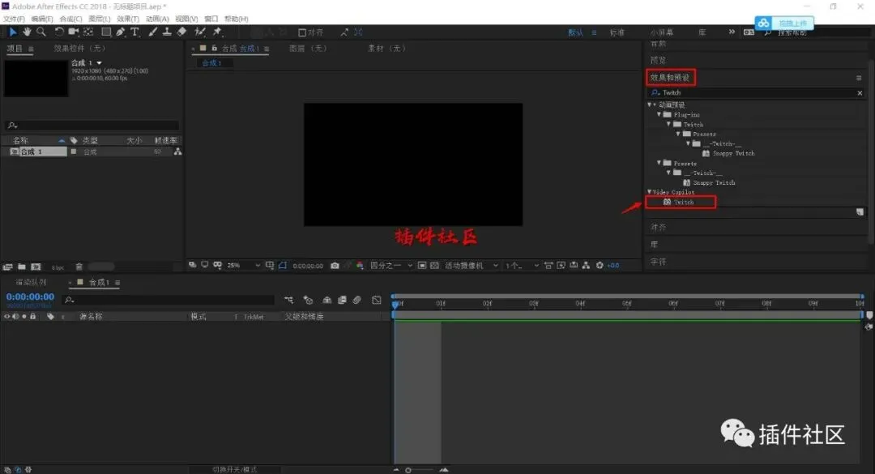
Task: Open the 效果和预设 panel menu icon
Action: 859,78
